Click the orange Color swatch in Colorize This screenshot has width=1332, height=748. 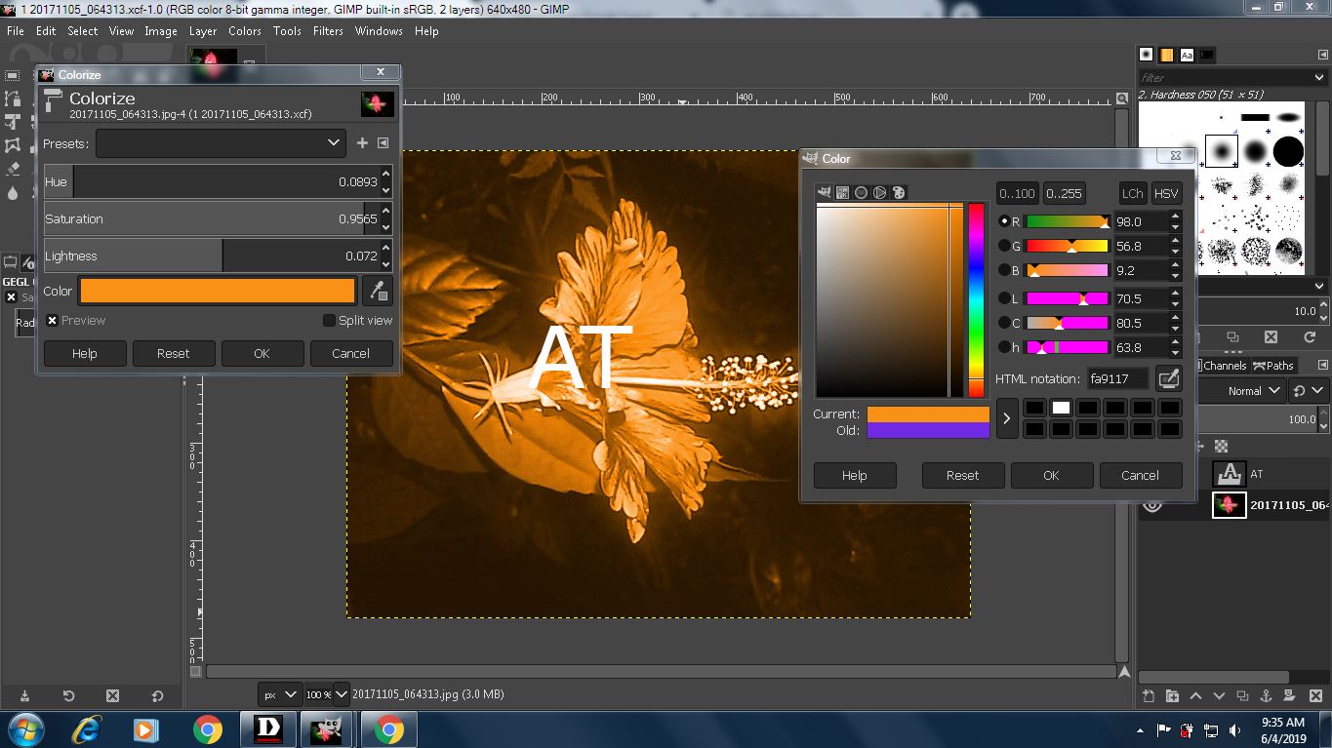click(218, 291)
